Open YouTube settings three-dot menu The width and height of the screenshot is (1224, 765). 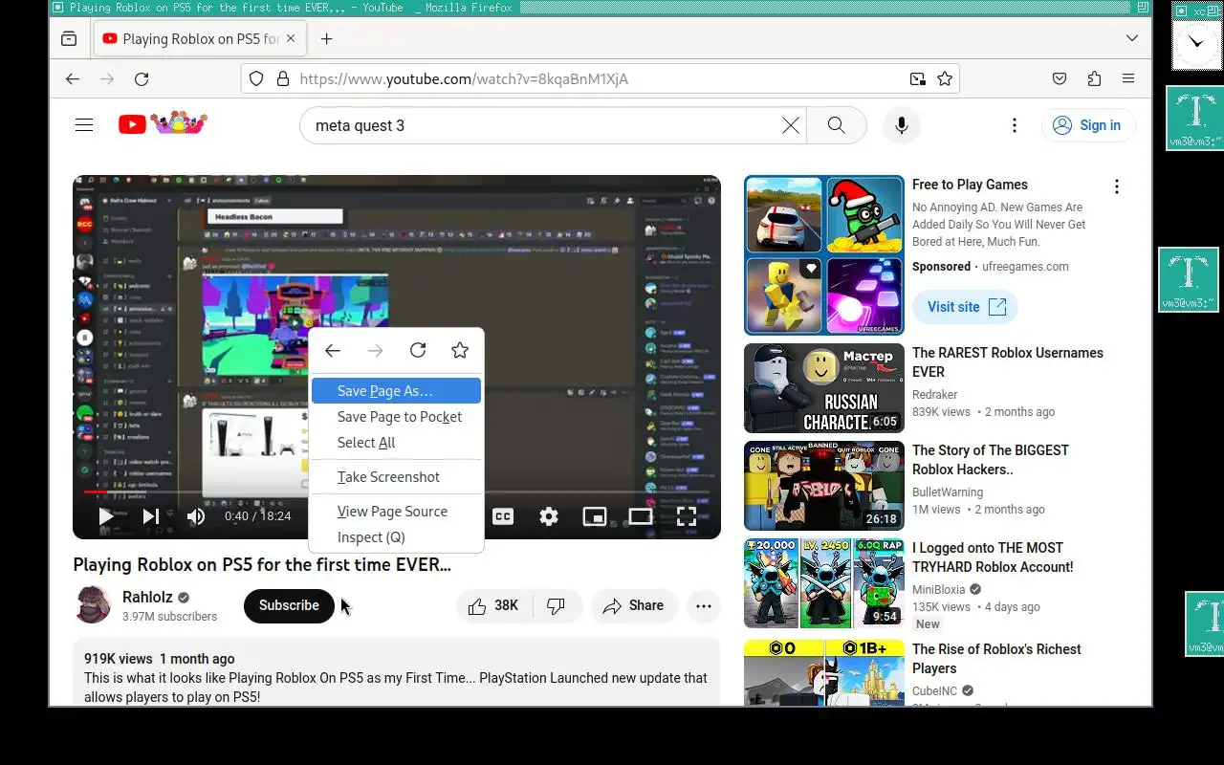click(1015, 125)
